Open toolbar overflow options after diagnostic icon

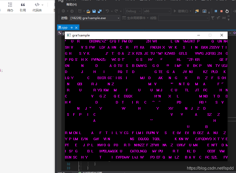209,12
